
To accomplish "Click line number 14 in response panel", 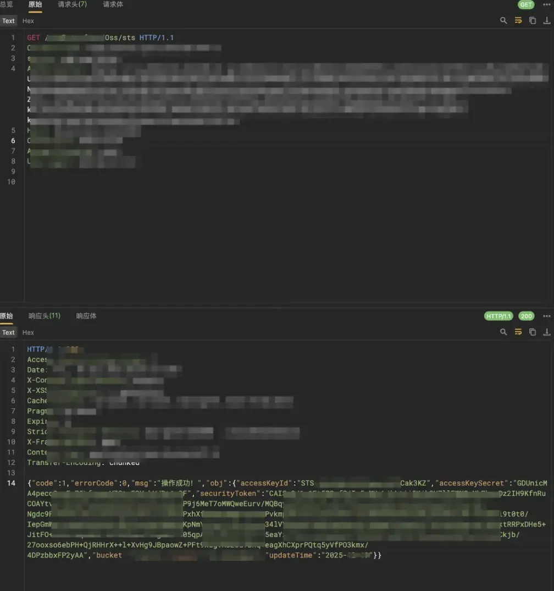I will [x=12, y=483].
